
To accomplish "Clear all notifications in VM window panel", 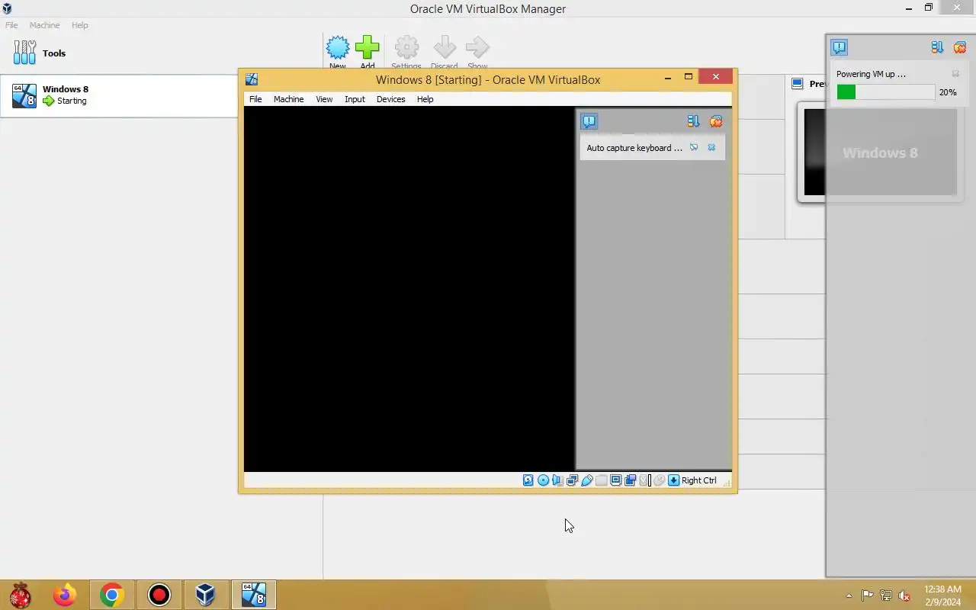I will pos(715,121).
